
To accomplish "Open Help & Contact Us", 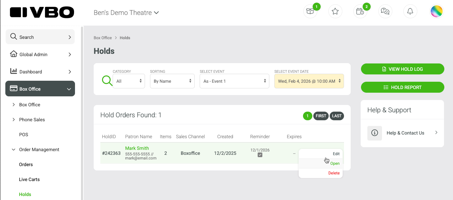I will 402,133.
